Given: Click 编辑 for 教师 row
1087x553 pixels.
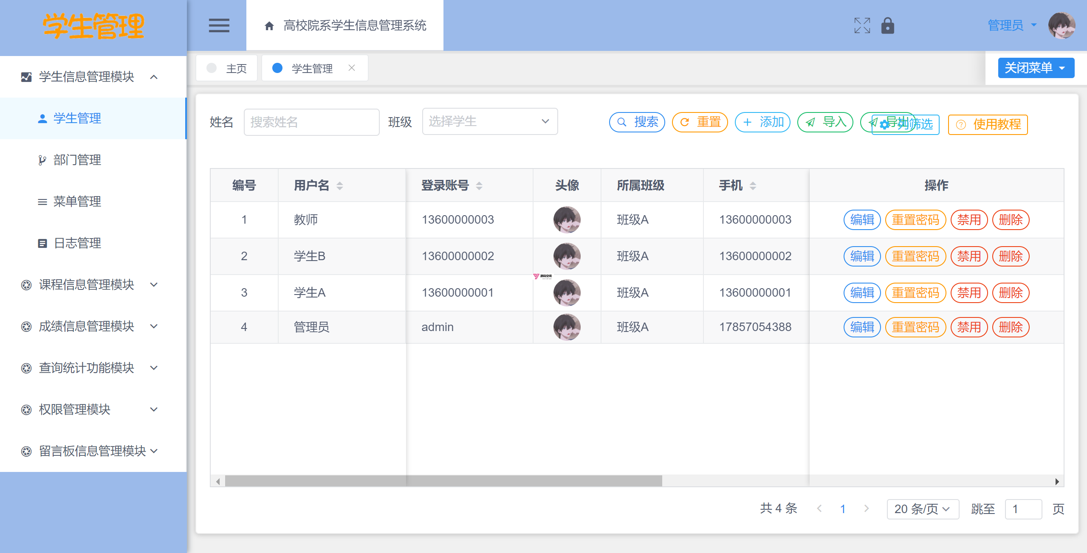Looking at the screenshot, I should 862,220.
